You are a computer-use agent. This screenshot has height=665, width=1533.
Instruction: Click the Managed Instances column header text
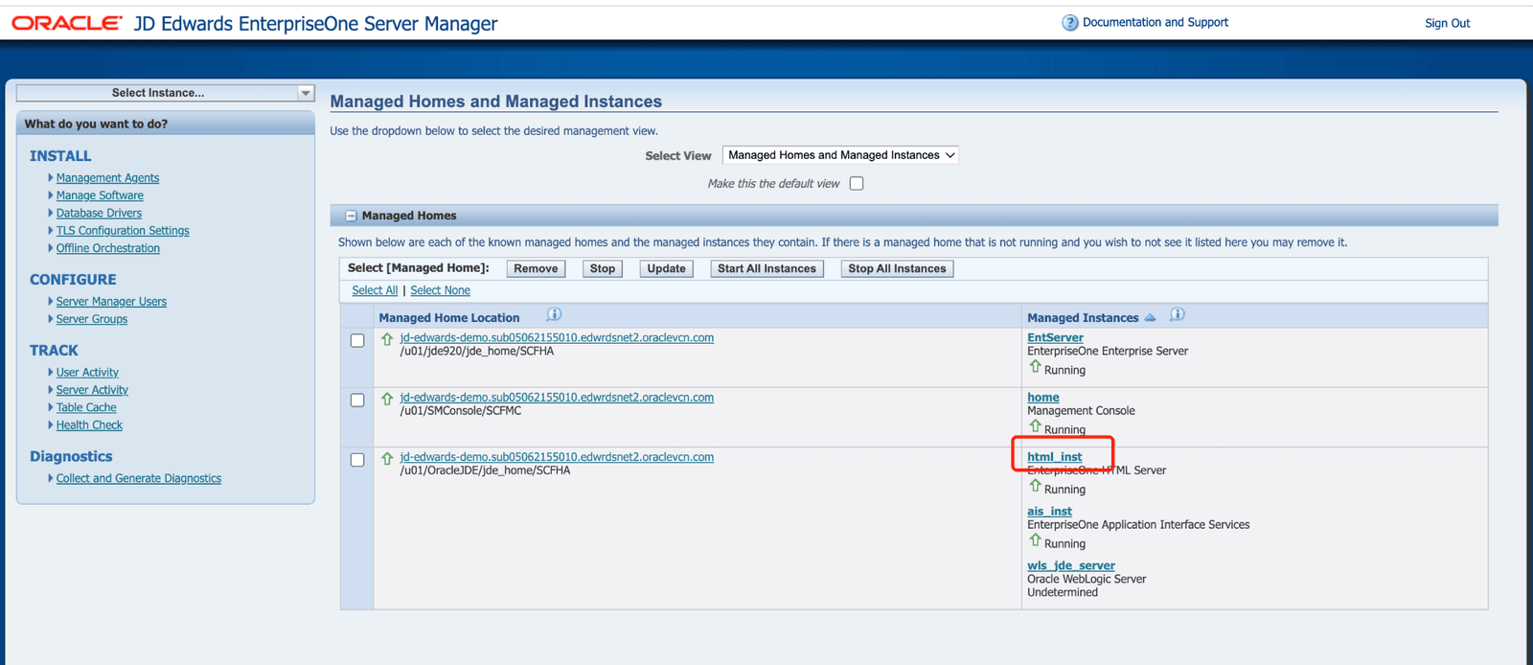tap(1083, 318)
